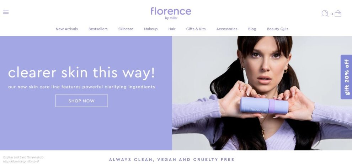This screenshot has height=166, width=352.
Task: Click the purple florence product tube
Action: coord(264,105)
